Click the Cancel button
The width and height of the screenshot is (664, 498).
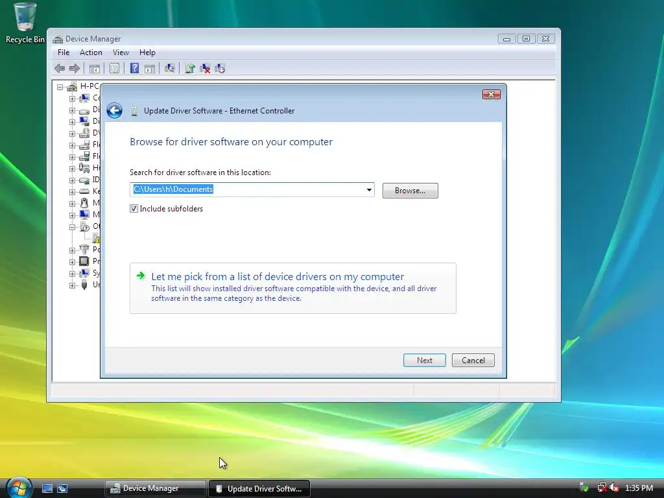pyautogui.click(x=473, y=361)
